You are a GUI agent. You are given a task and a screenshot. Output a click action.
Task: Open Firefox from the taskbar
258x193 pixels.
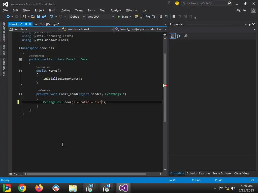click(39, 188)
